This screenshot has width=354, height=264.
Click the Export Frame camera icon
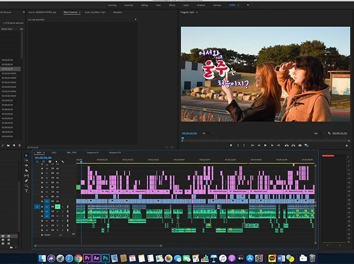click(x=299, y=145)
